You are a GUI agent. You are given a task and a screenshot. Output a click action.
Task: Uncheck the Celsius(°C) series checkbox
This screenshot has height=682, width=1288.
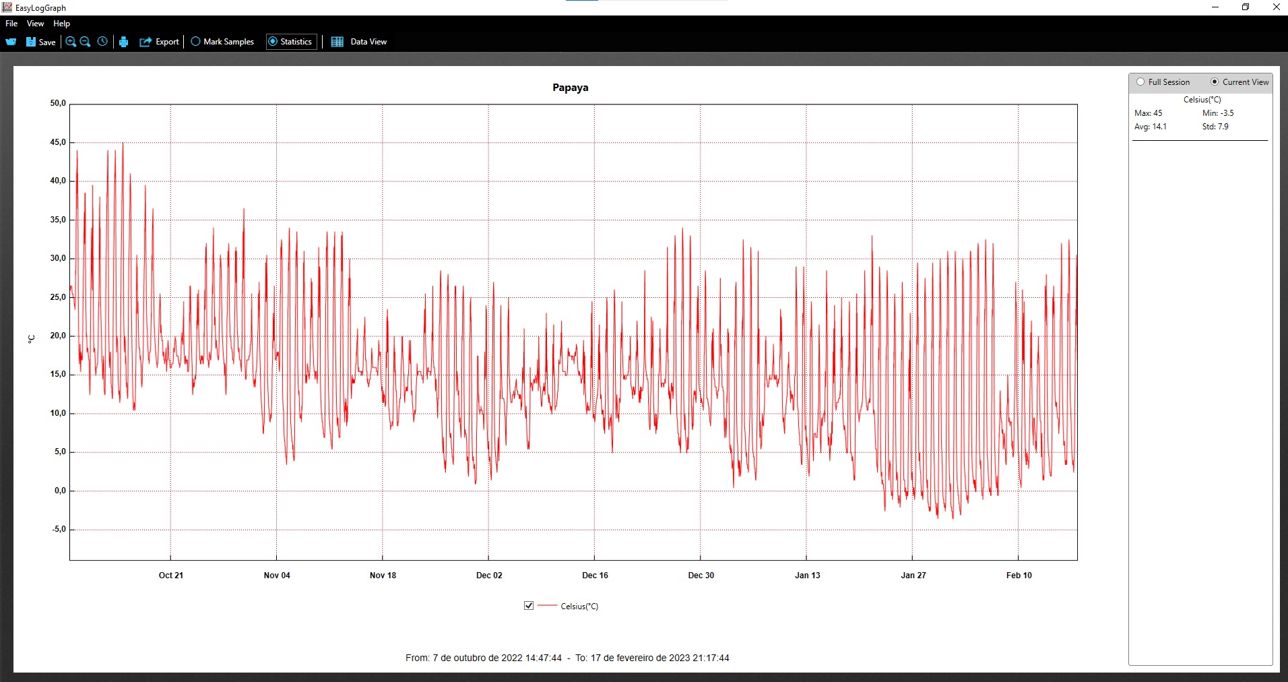tap(529, 606)
